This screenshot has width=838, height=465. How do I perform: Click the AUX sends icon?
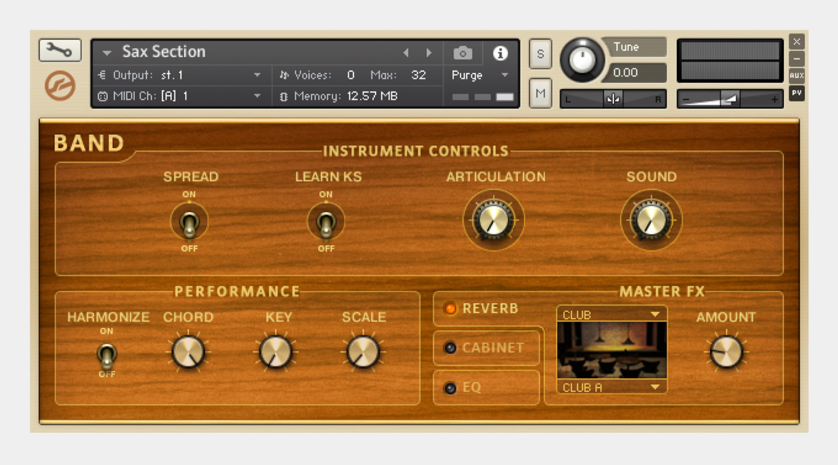click(797, 75)
